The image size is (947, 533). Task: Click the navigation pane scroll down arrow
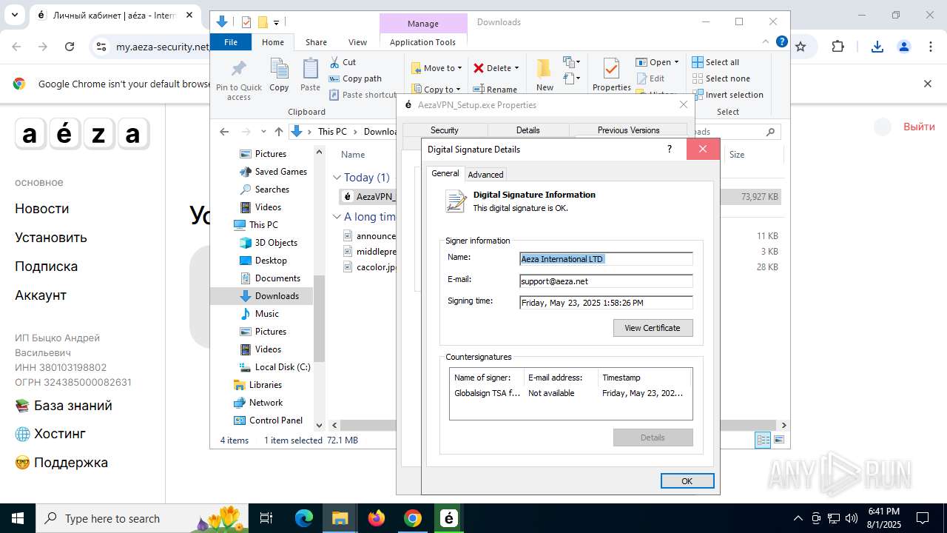320,426
